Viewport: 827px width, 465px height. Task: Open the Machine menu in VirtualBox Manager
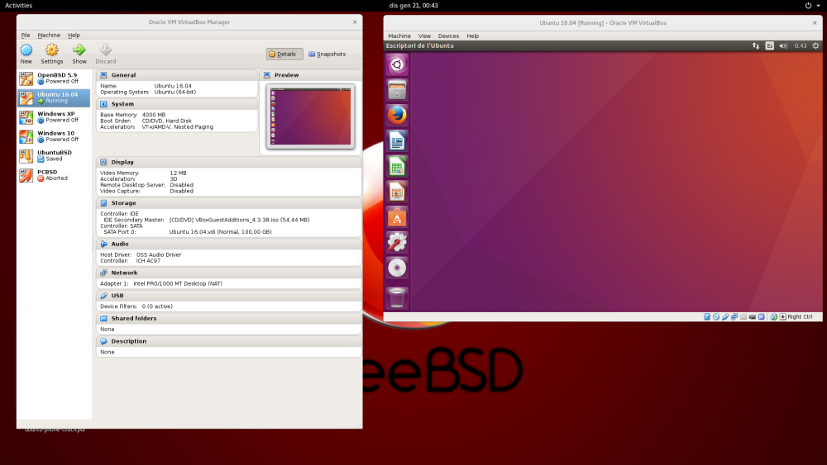pyautogui.click(x=49, y=36)
